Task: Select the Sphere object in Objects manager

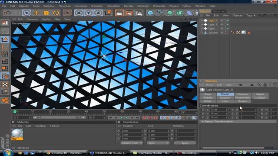Action: coord(213,32)
